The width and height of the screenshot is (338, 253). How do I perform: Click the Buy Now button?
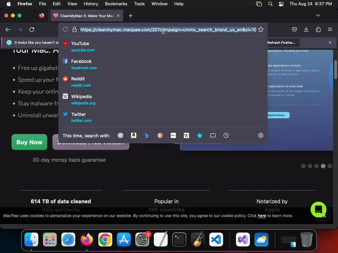29,142
